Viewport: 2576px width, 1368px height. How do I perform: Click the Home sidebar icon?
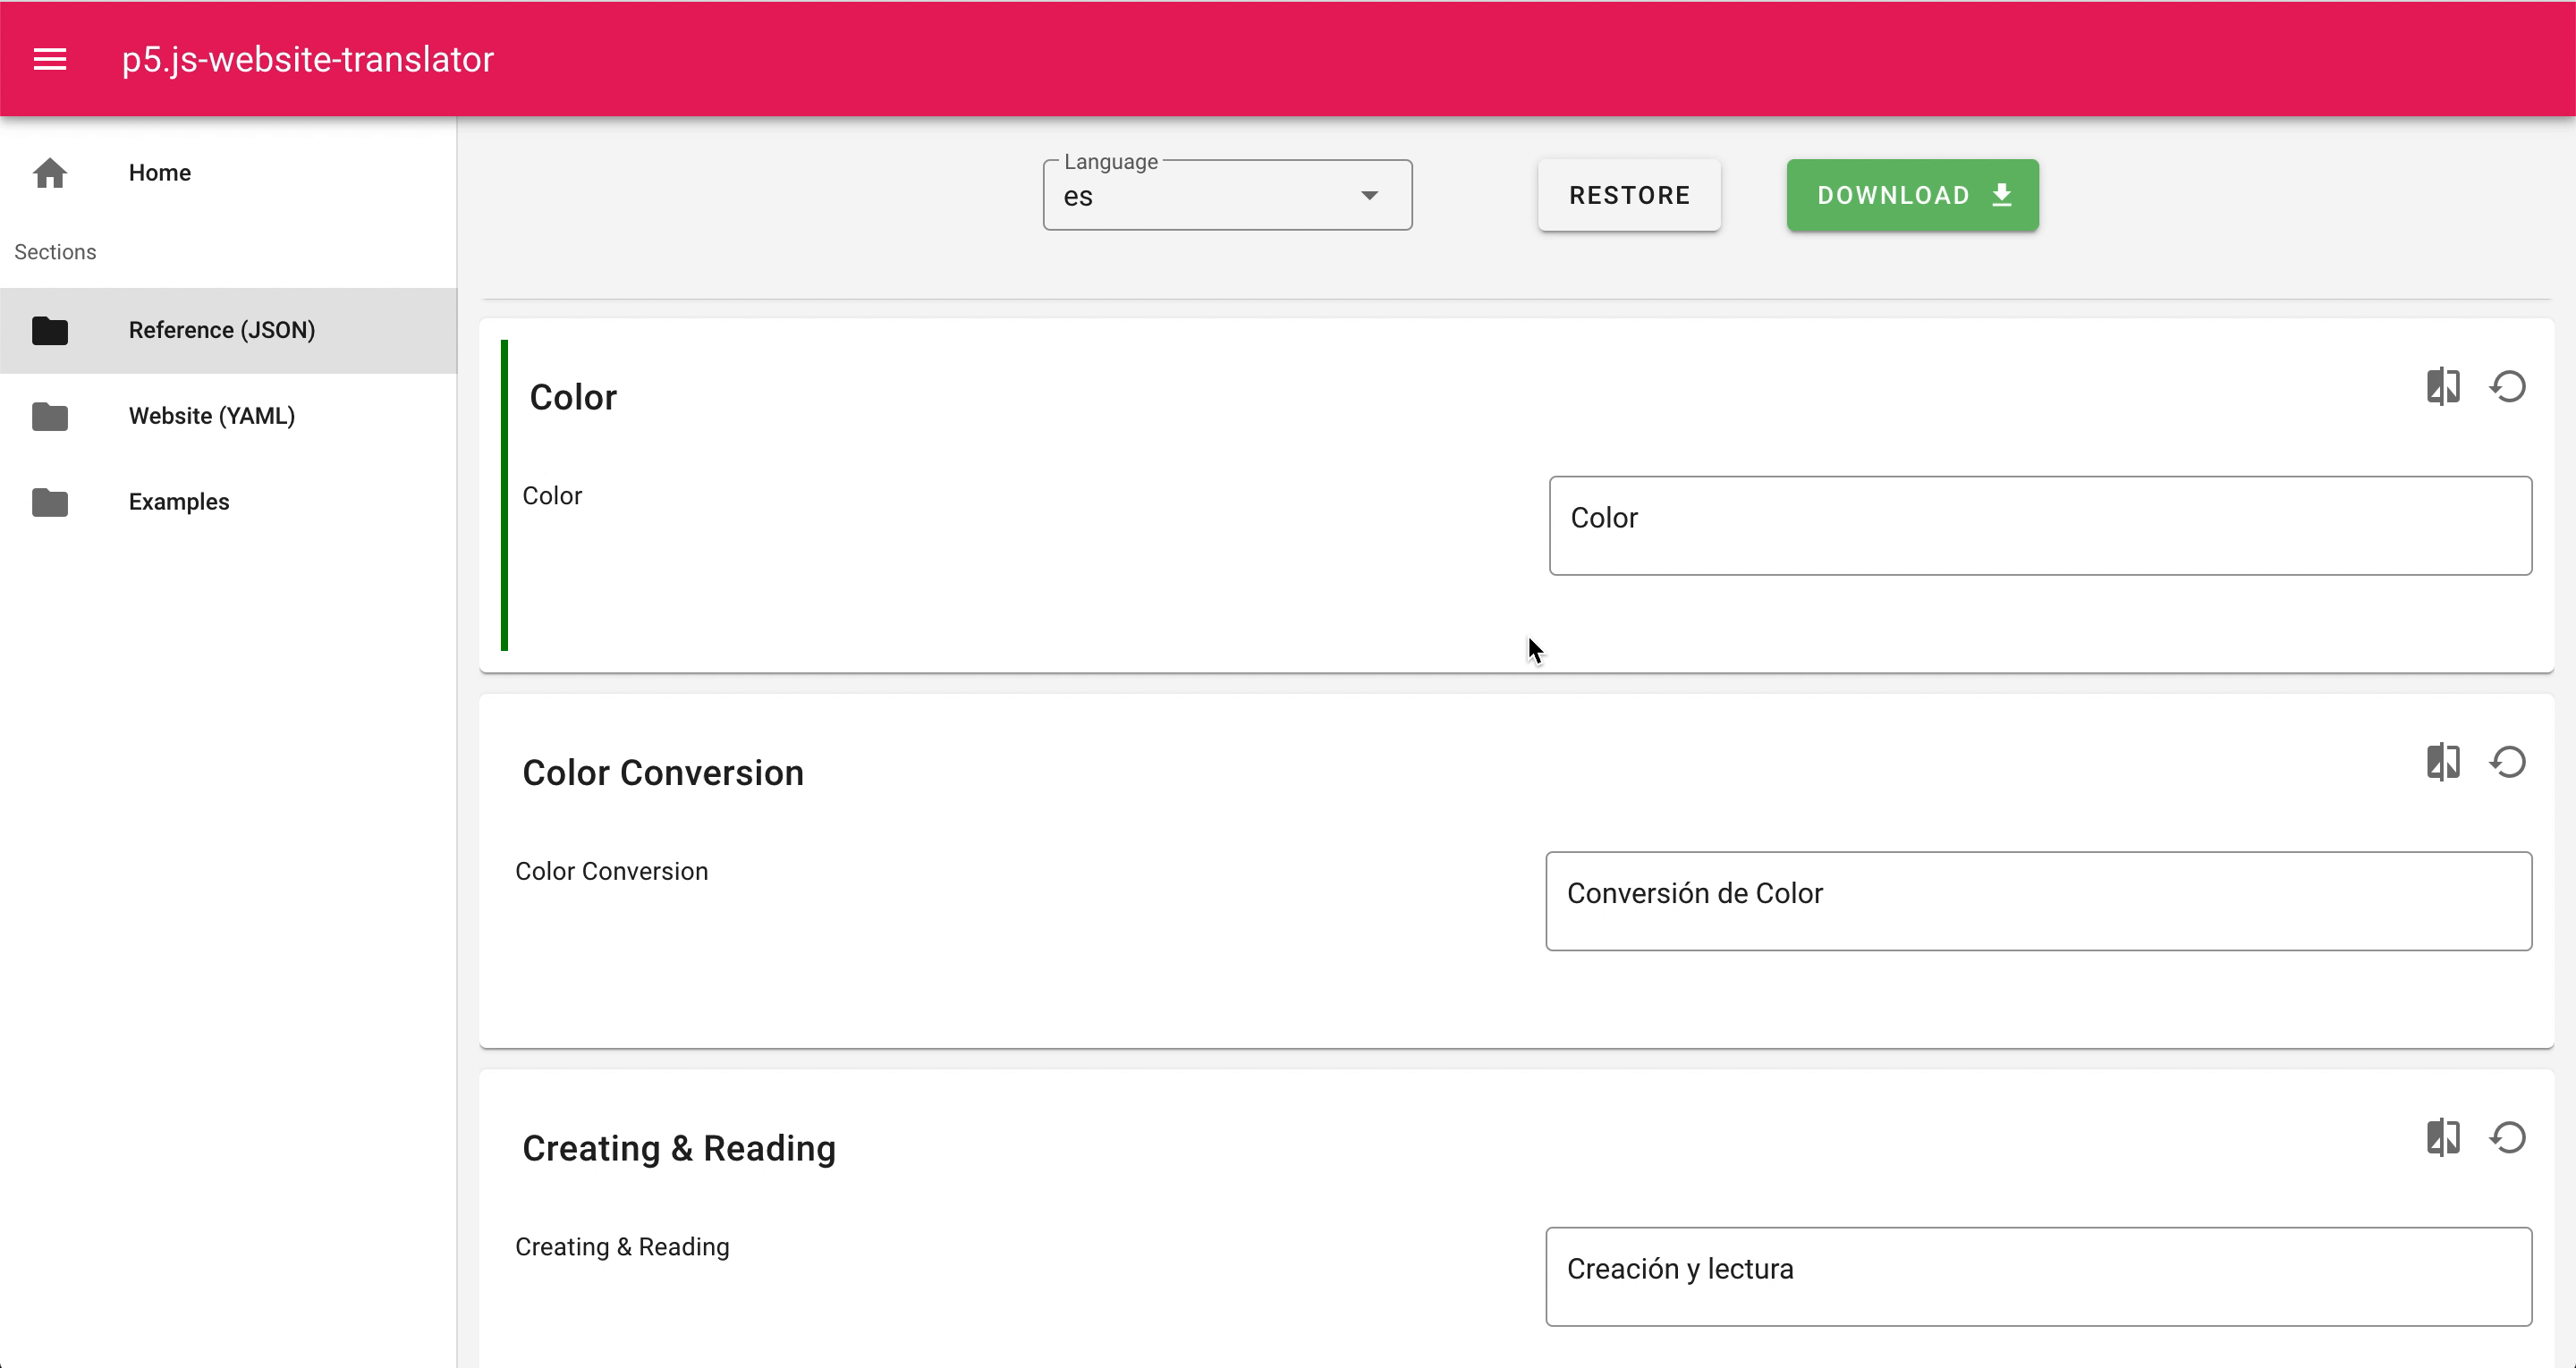tap(49, 172)
